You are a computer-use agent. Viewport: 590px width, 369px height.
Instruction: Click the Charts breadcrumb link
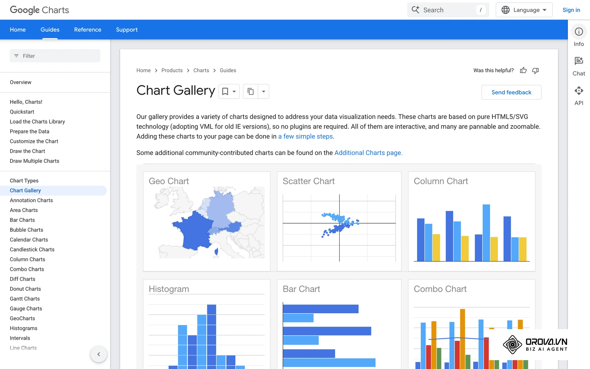click(x=201, y=70)
